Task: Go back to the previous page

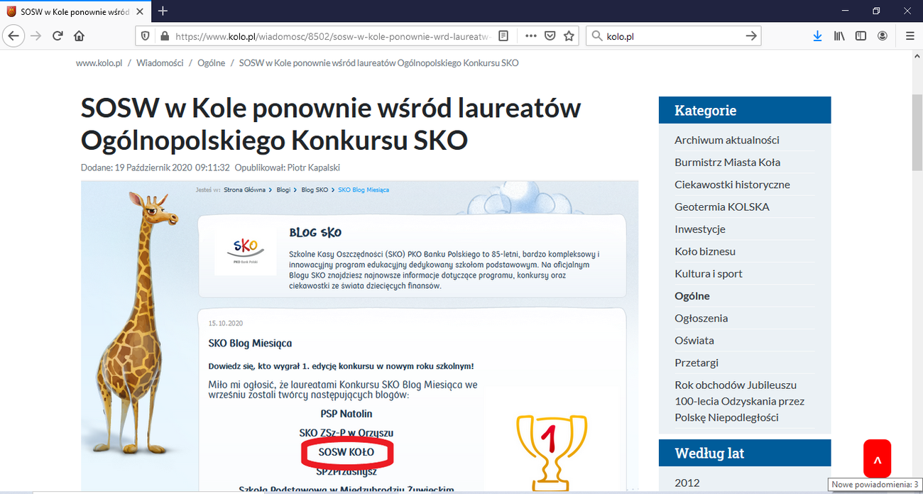Action: click(x=14, y=35)
